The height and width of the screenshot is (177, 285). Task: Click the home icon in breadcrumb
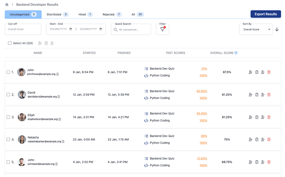[x=7, y=5]
